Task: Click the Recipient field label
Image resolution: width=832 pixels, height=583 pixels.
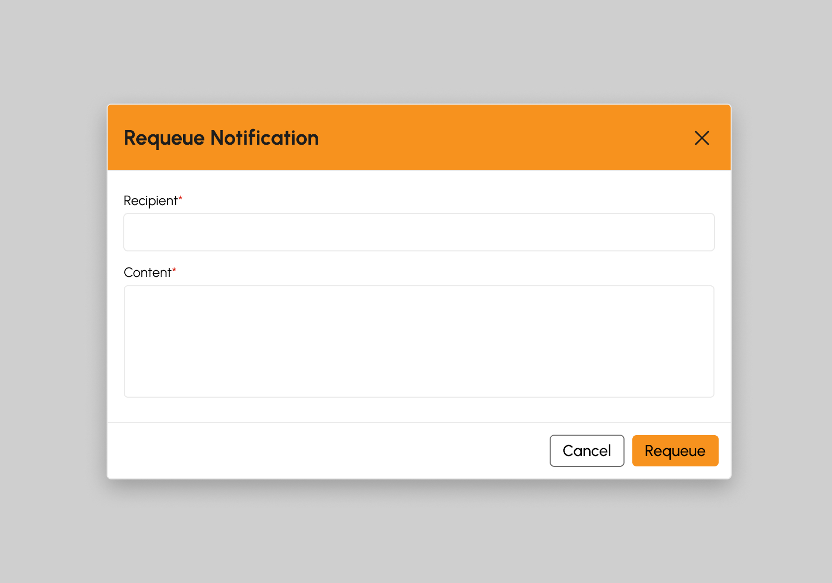Action: tap(153, 201)
